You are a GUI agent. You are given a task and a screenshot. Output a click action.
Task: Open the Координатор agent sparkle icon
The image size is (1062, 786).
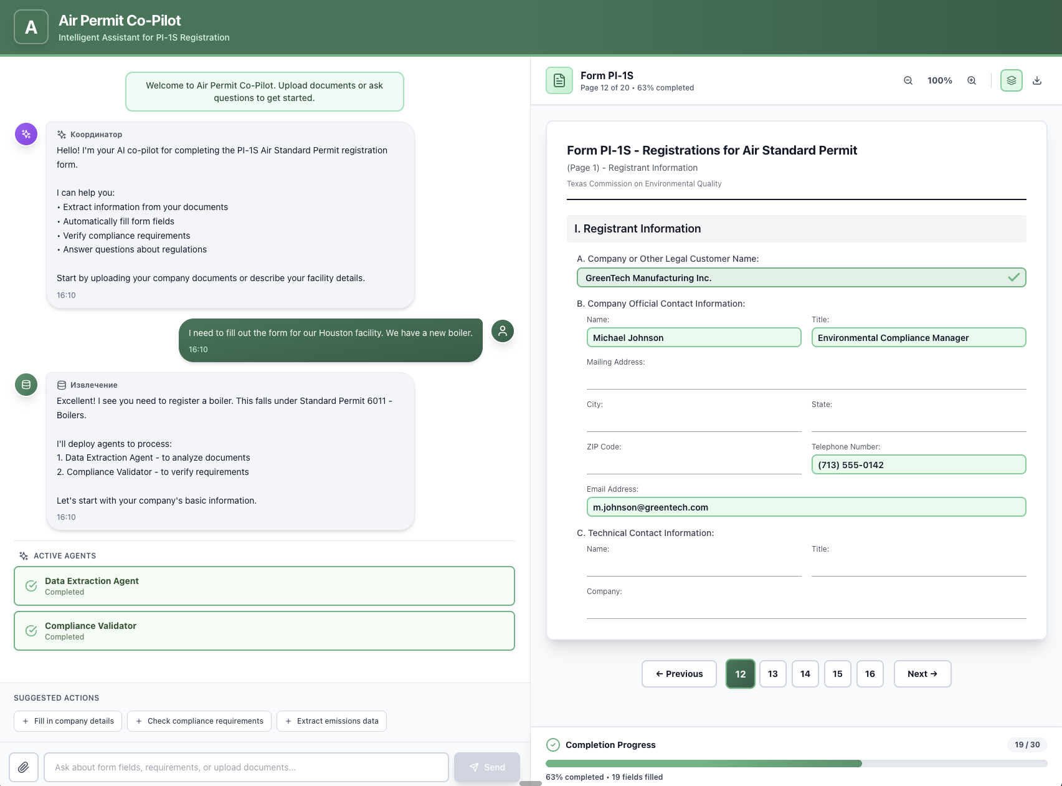[26, 133]
